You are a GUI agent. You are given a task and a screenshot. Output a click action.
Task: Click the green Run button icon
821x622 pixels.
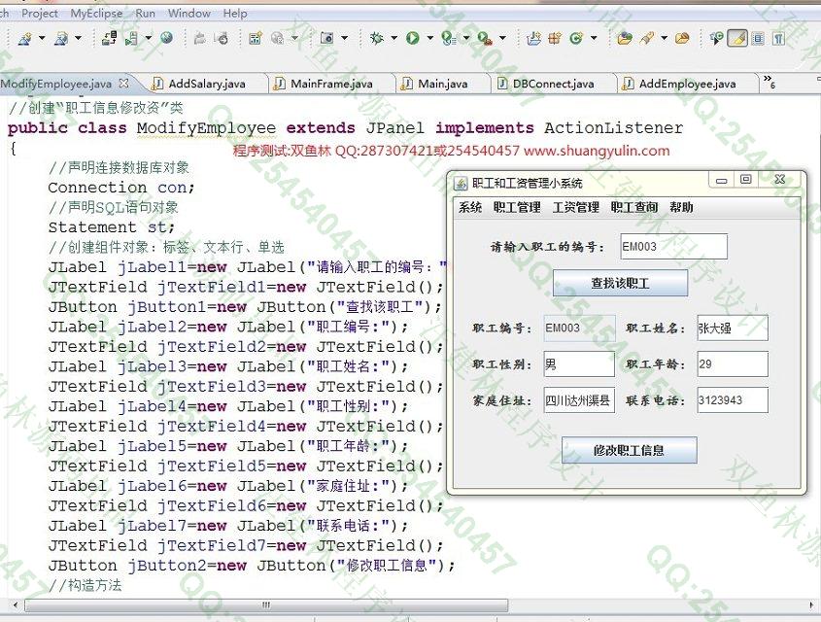pos(413,38)
